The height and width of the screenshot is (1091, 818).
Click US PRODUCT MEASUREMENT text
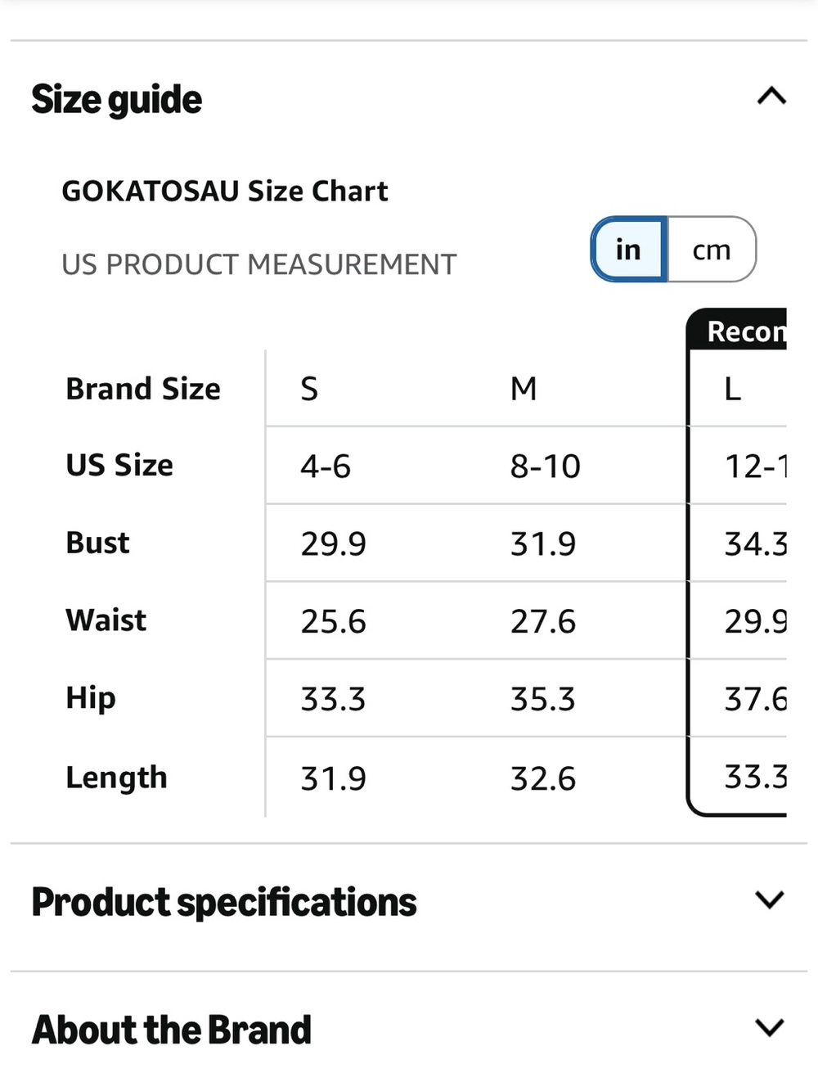point(259,265)
